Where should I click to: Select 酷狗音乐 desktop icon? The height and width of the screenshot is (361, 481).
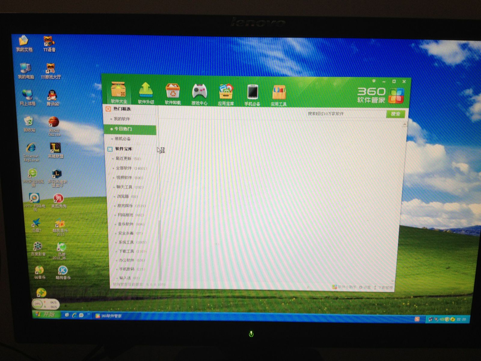pyautogui.click(x=63, y=273)
